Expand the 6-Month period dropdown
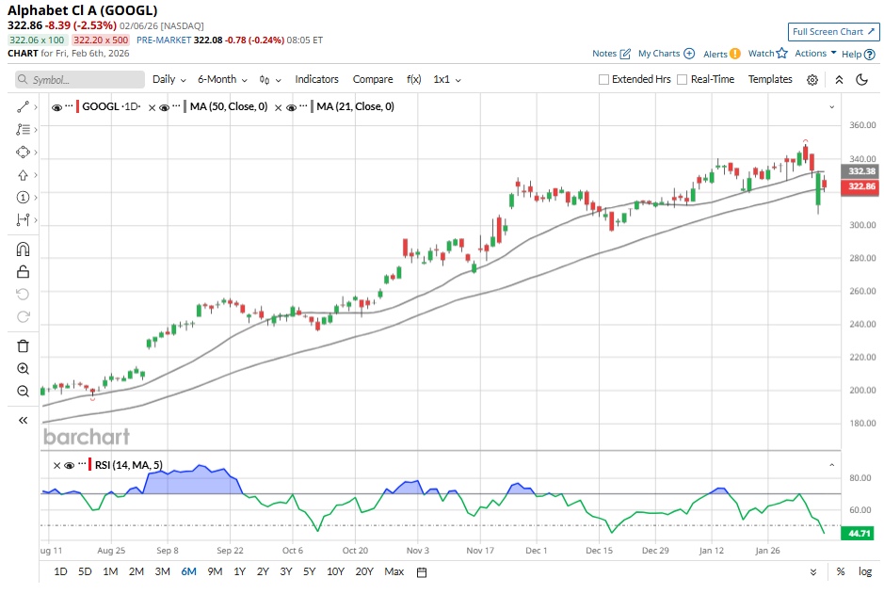The width and height of the screenshot is (884, 594). click(x=222, y=80)
